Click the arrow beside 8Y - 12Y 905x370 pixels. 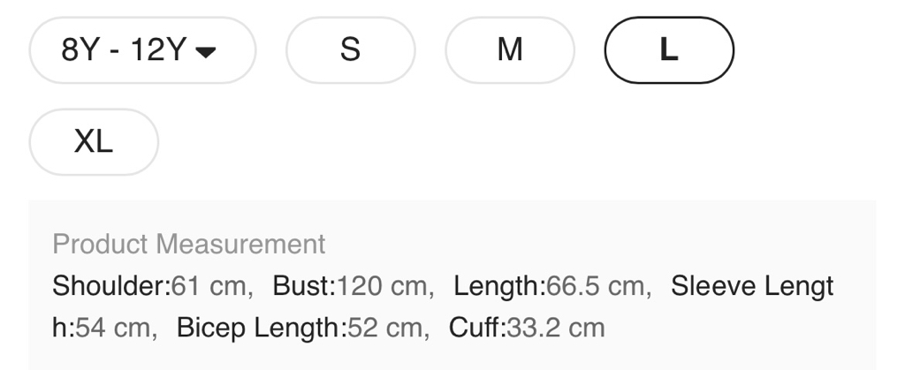point(205,52)
